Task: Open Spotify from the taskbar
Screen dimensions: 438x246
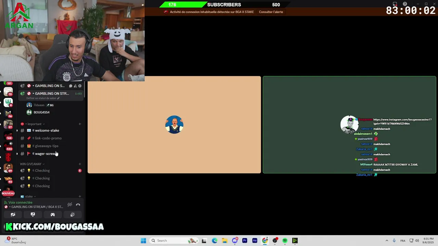Action: pos(285,241)
